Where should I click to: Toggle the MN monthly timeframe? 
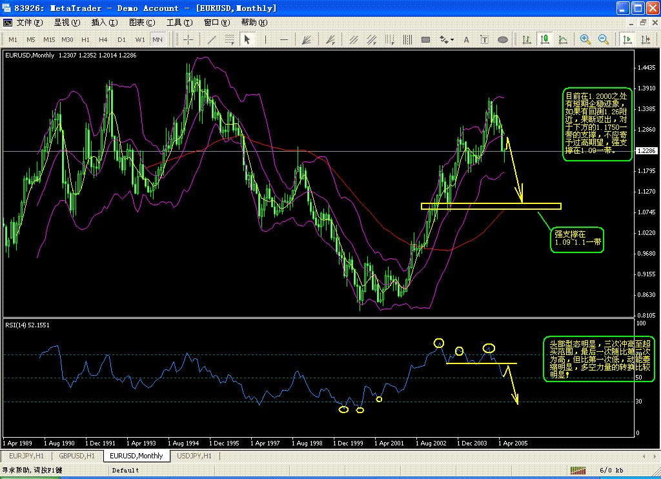point(158,39)
